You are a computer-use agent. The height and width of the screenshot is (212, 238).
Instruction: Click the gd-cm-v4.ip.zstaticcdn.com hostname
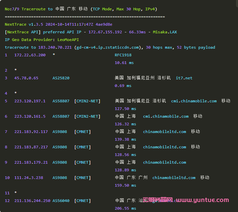[107, 47]
